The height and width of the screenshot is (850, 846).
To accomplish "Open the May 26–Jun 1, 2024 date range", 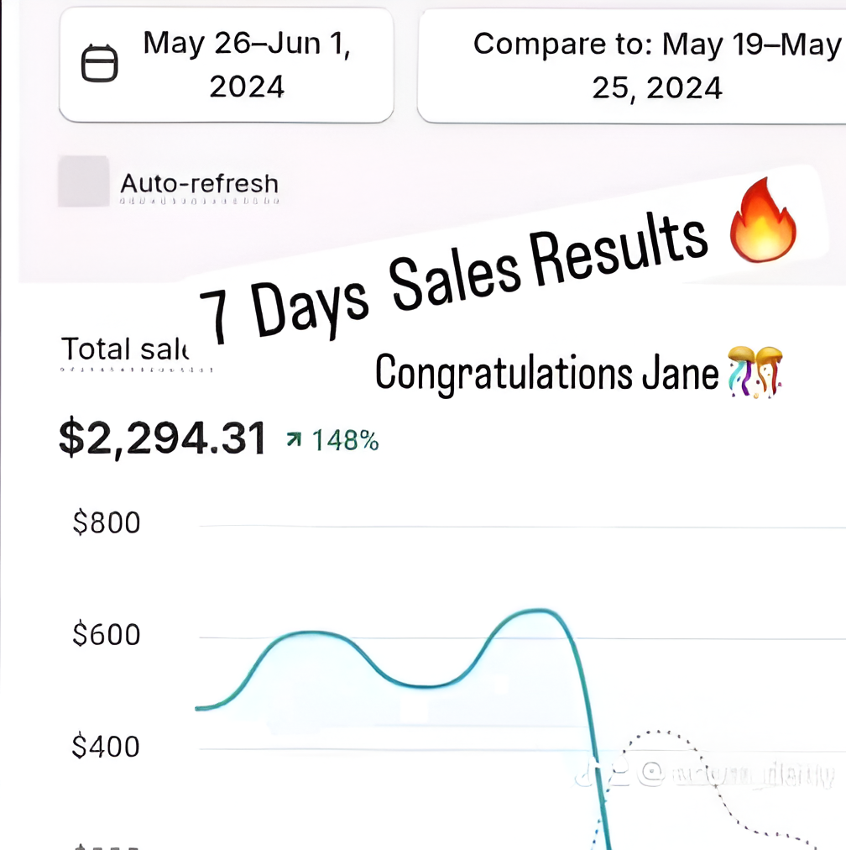I will click(x=246, y=65).
